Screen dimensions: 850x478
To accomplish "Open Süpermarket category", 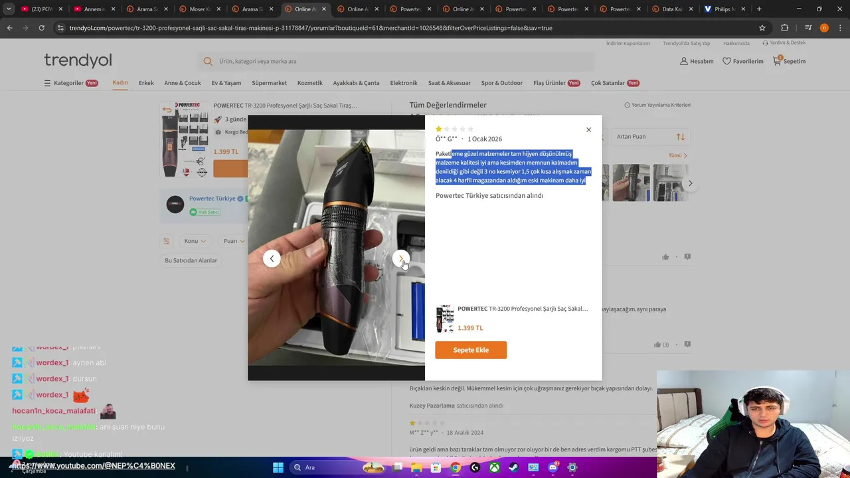I will click(x=269, y=83).
